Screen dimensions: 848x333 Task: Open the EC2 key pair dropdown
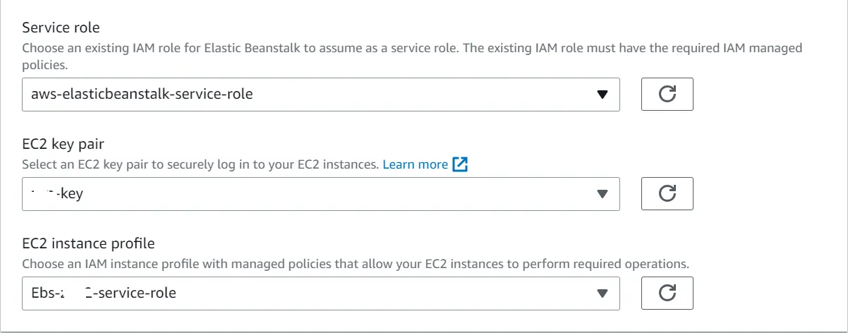(x=320, y=194)
